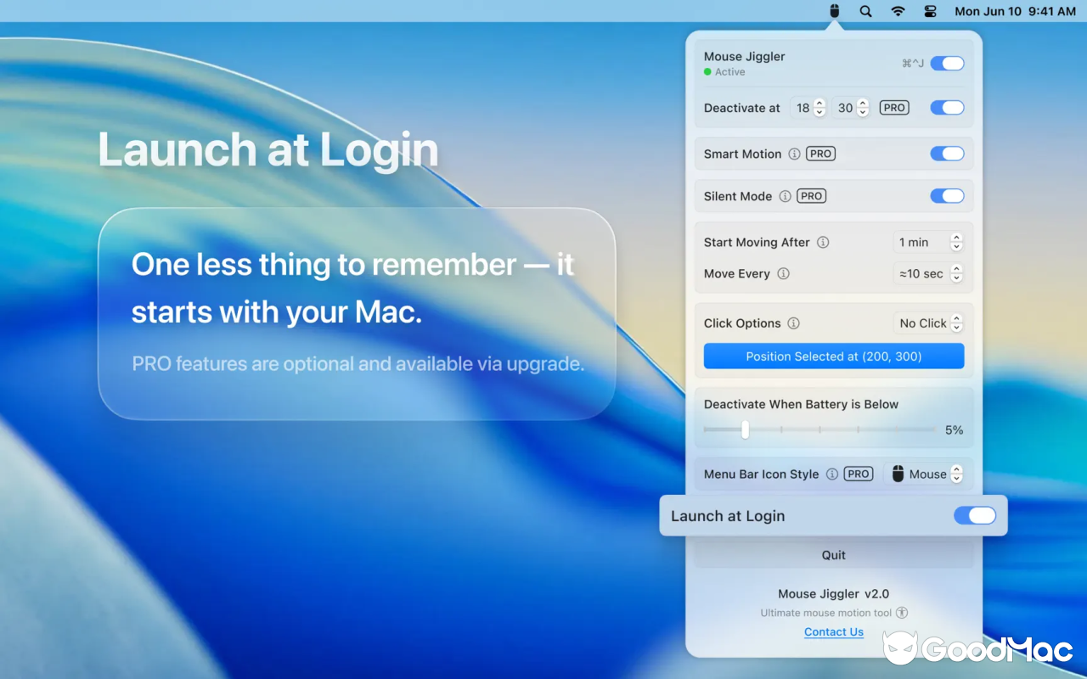Disable Launch at Login
1087x679 pixels.
[x=974, y=515]
